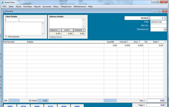The width and height of the screenshot is (169, 107).
Task: Click item grid scroll down arrow
Action: (x=166, y=97)
